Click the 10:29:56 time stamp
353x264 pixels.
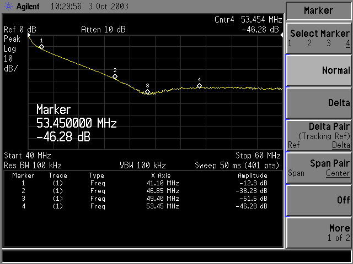[66, 6]
